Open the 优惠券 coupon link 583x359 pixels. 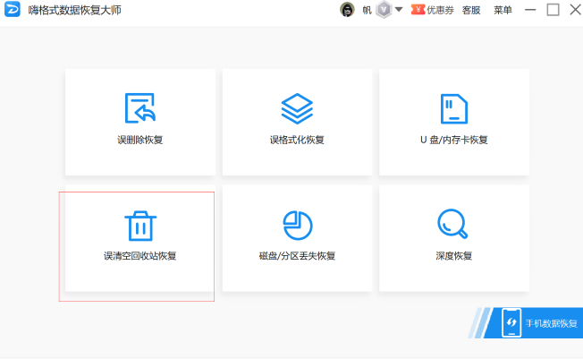(433, 10)
